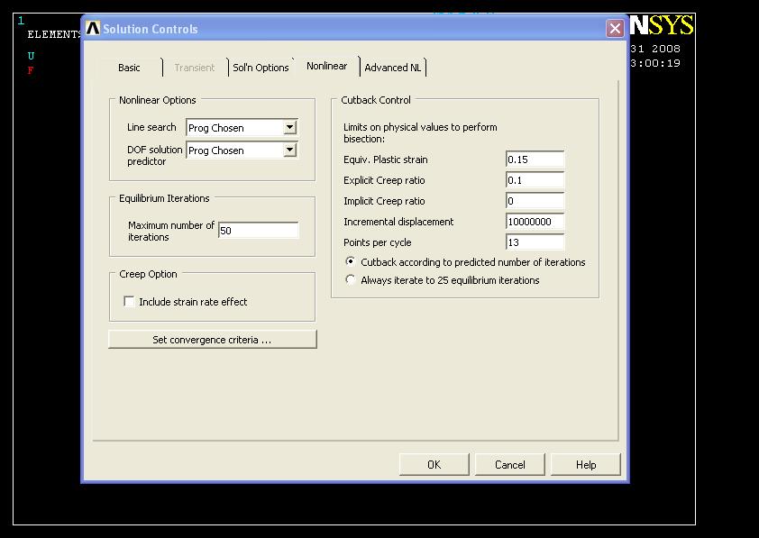Viewport: 759px width, 538px height.
Task: Select Cutback according to predicted iterations
Action: tap(351, 262)
